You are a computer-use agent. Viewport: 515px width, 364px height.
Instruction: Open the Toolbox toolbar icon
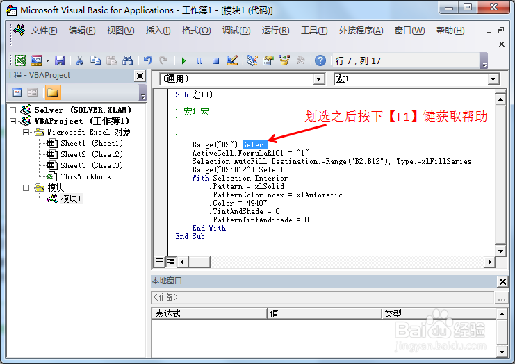pyautogui.click(x=300, y=60)
